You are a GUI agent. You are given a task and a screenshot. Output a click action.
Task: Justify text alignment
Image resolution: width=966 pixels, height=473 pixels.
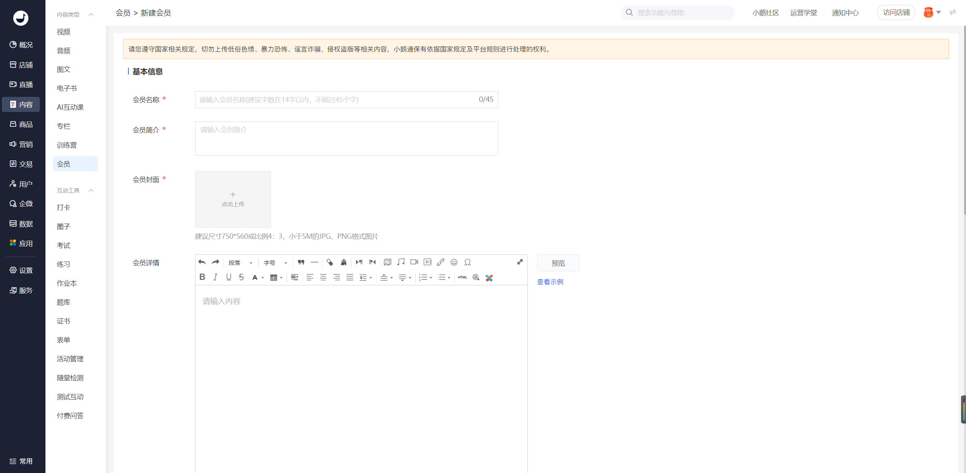[x=350, y=277]
